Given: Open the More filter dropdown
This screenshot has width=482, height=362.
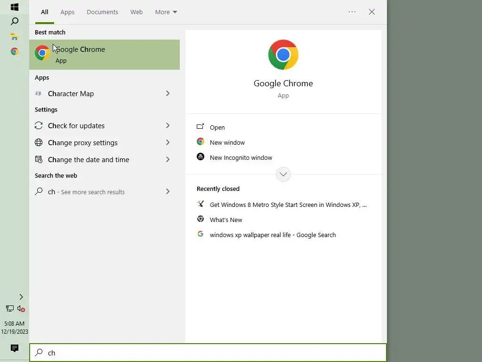Looking at the screenshot, I should coord(166,12).
